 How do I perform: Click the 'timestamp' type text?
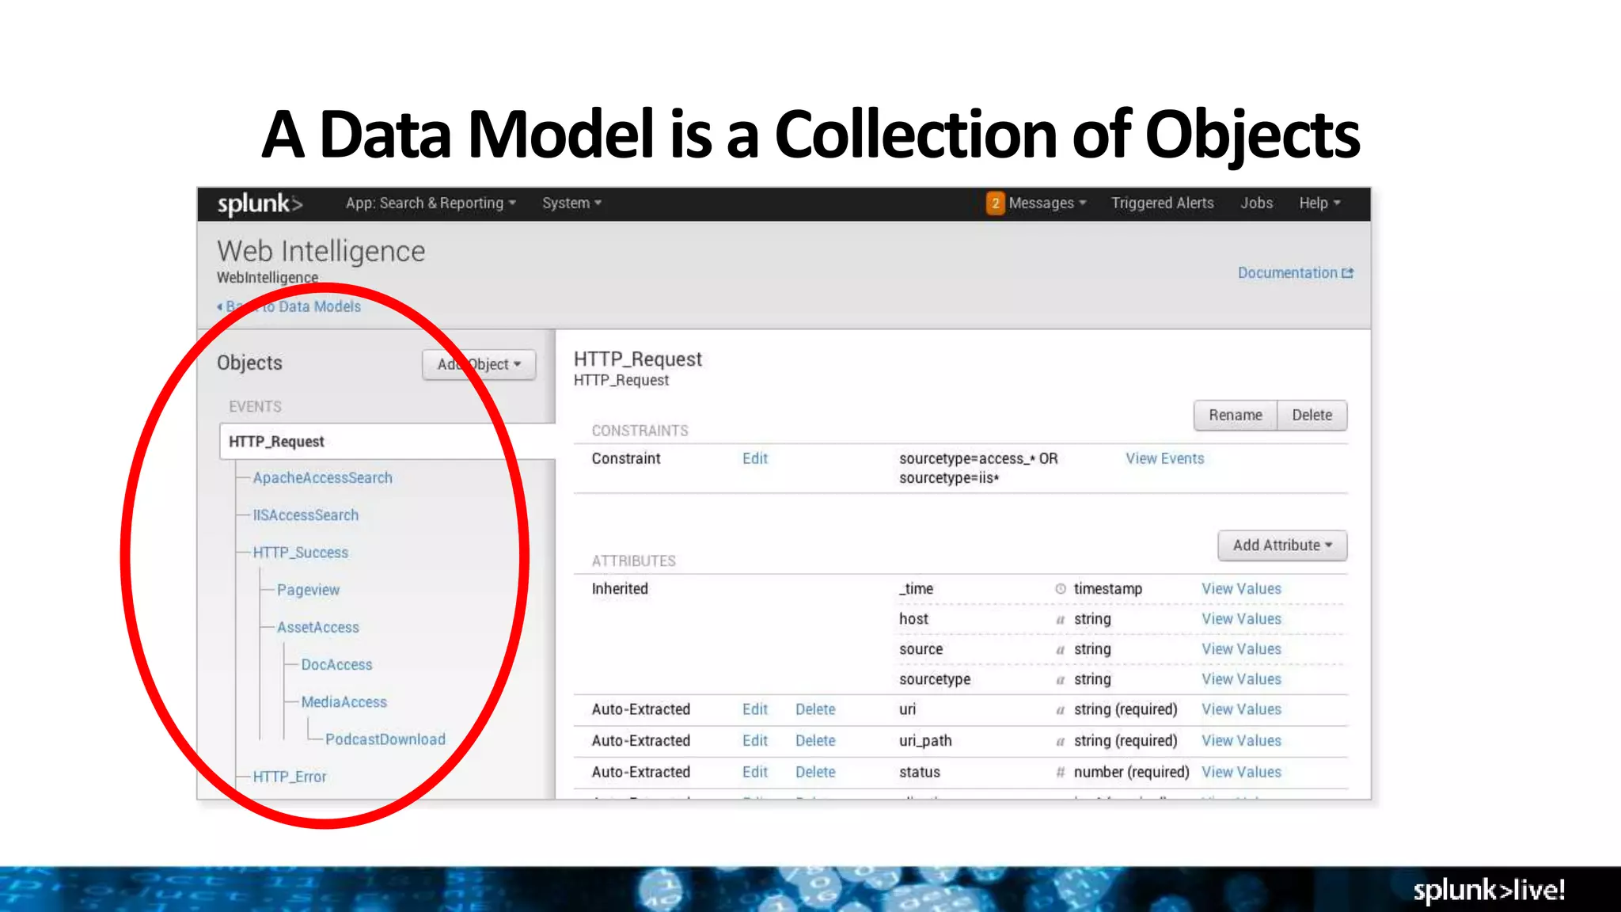[x=1108, y=589]
